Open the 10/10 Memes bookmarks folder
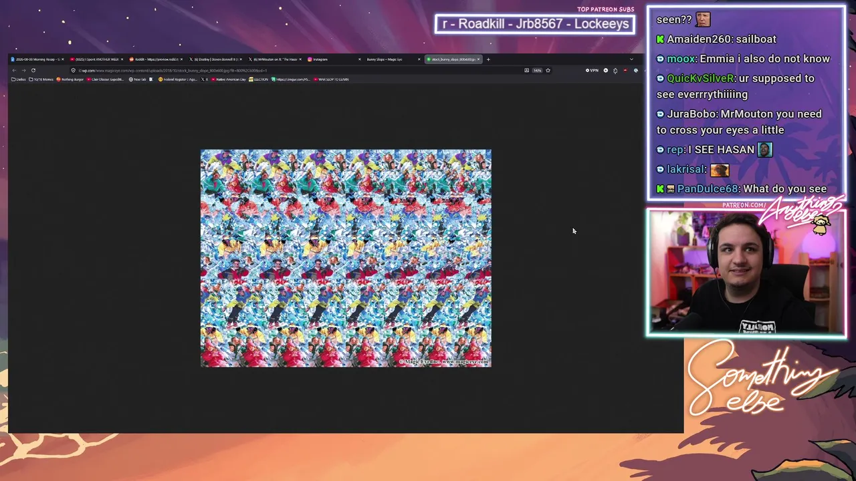856x481 pixels. [x=41, y=79]
